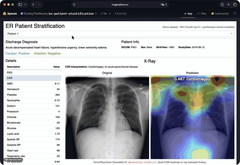Click the patient dropdown arrow
This screenshot has width=240, height=165.
click(x=231, y=34)
